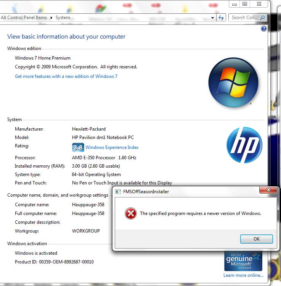Screen dimensions: 281x286
Task: Click the red error icon in dialog
Action: click(x=130, y=214)
